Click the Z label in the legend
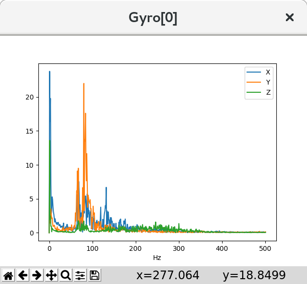The image size is (307, 284). (x=268, y=92)
